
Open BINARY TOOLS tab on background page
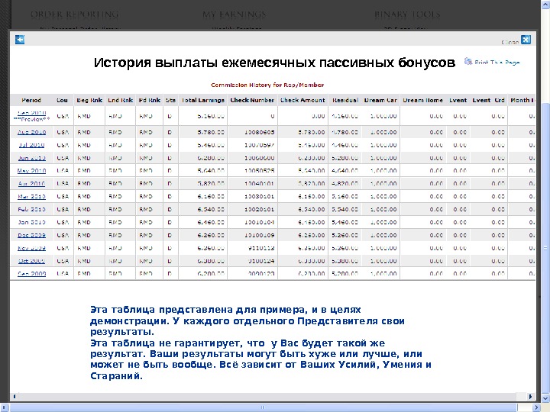(407, 14)
